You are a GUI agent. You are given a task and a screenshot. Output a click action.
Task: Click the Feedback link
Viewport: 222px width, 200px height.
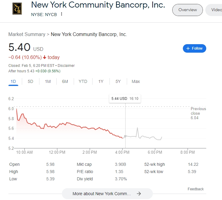click(196, 189)
